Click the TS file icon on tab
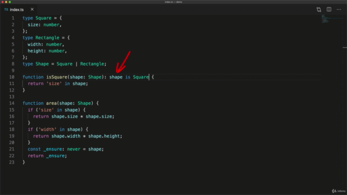Image resolution: width=347 pixels, height=195 pixels. (6, 10)
